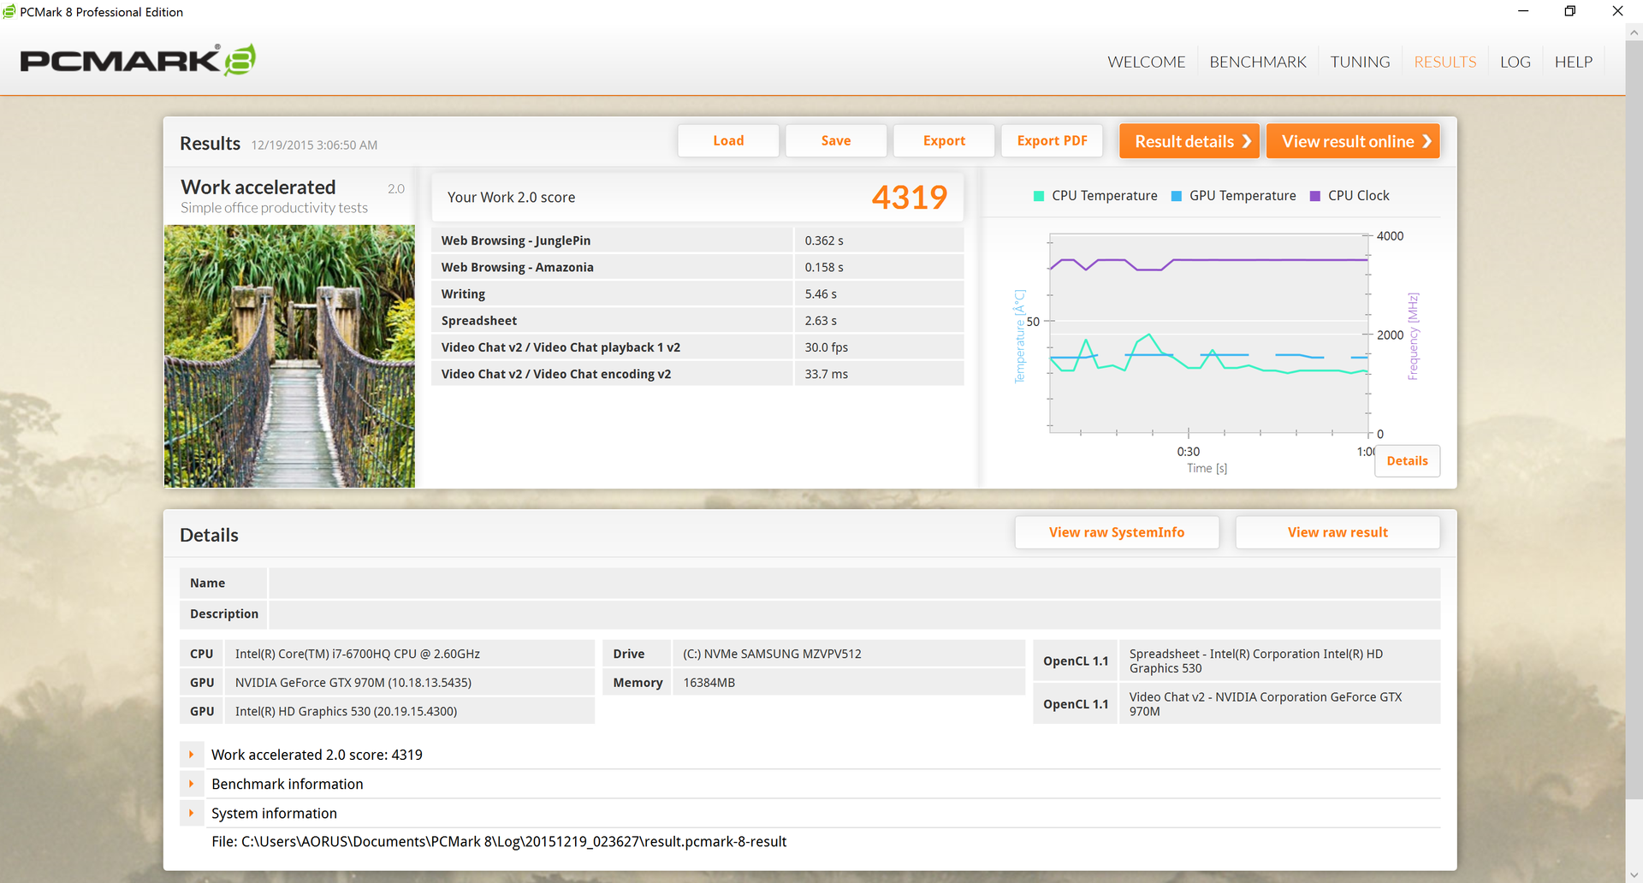Click the temperature and clock chart

coord(1208,334)
